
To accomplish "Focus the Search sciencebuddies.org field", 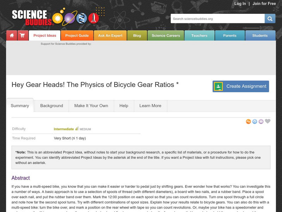I will 217,19.
